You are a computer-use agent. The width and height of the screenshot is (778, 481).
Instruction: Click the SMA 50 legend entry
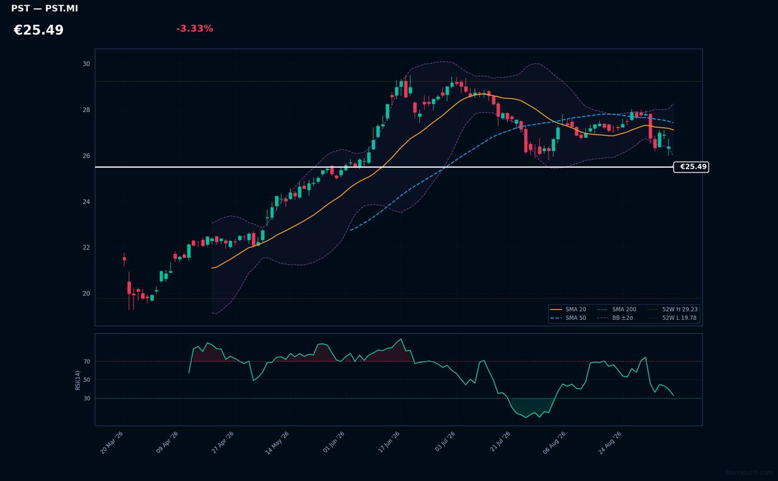[569, 318]
